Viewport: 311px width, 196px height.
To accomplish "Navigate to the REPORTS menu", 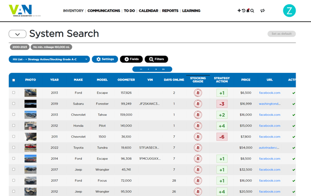I will (170, 11).
